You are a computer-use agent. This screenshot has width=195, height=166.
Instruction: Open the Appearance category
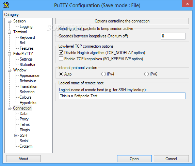(30, 76)
